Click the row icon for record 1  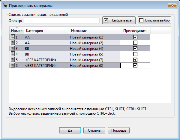[x=13, y=37]
